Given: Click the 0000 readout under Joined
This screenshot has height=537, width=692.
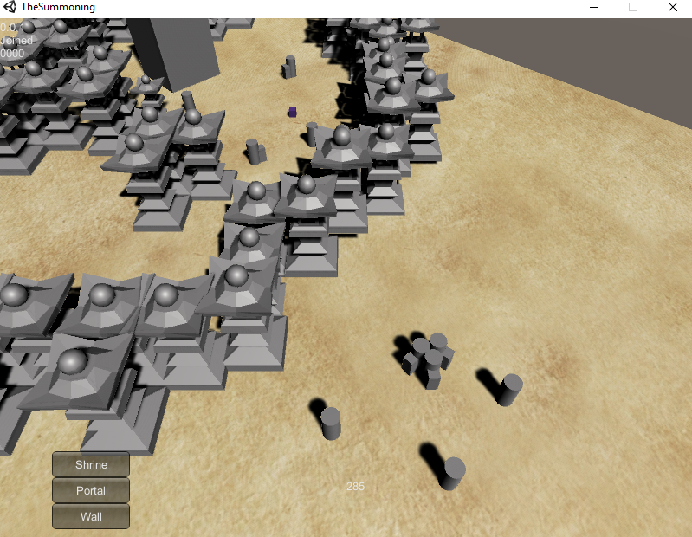Looking at the screenshot, I should pyautogui.click(x=12, y=54).
